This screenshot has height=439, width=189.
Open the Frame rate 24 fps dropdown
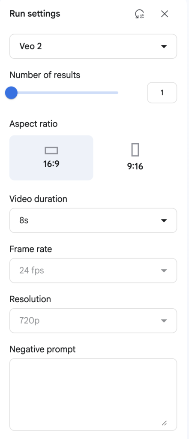[x=93, y=271]
